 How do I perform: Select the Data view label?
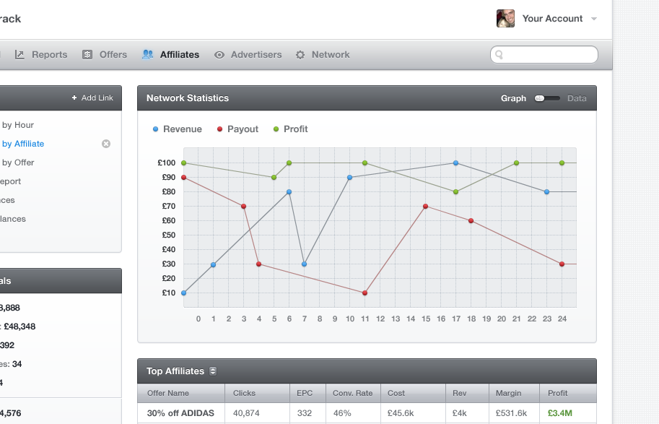(x=577, y=98)
